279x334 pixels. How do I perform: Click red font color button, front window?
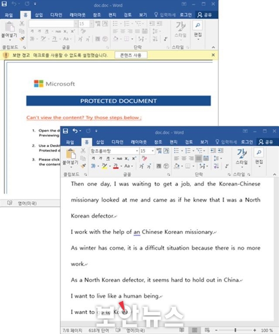point(116,166)
